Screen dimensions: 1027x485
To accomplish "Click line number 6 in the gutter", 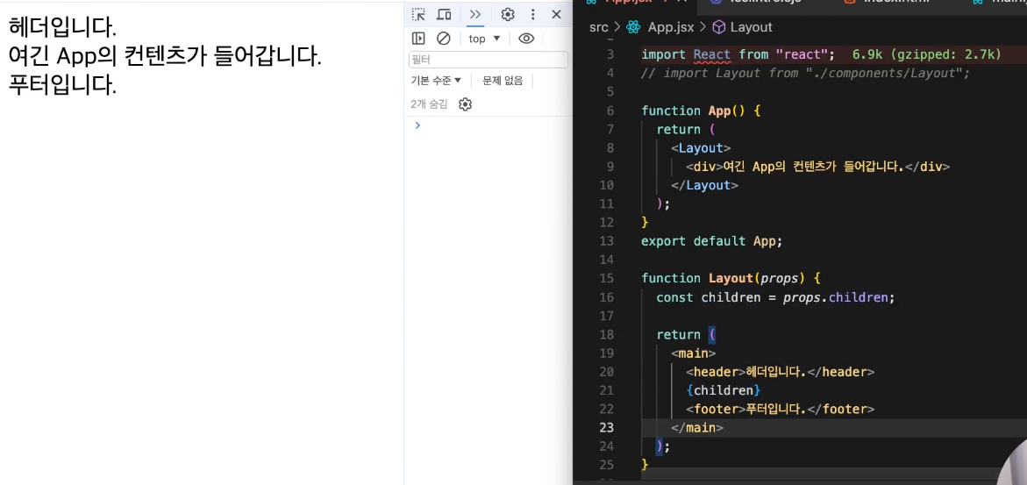I will [610, 111].
